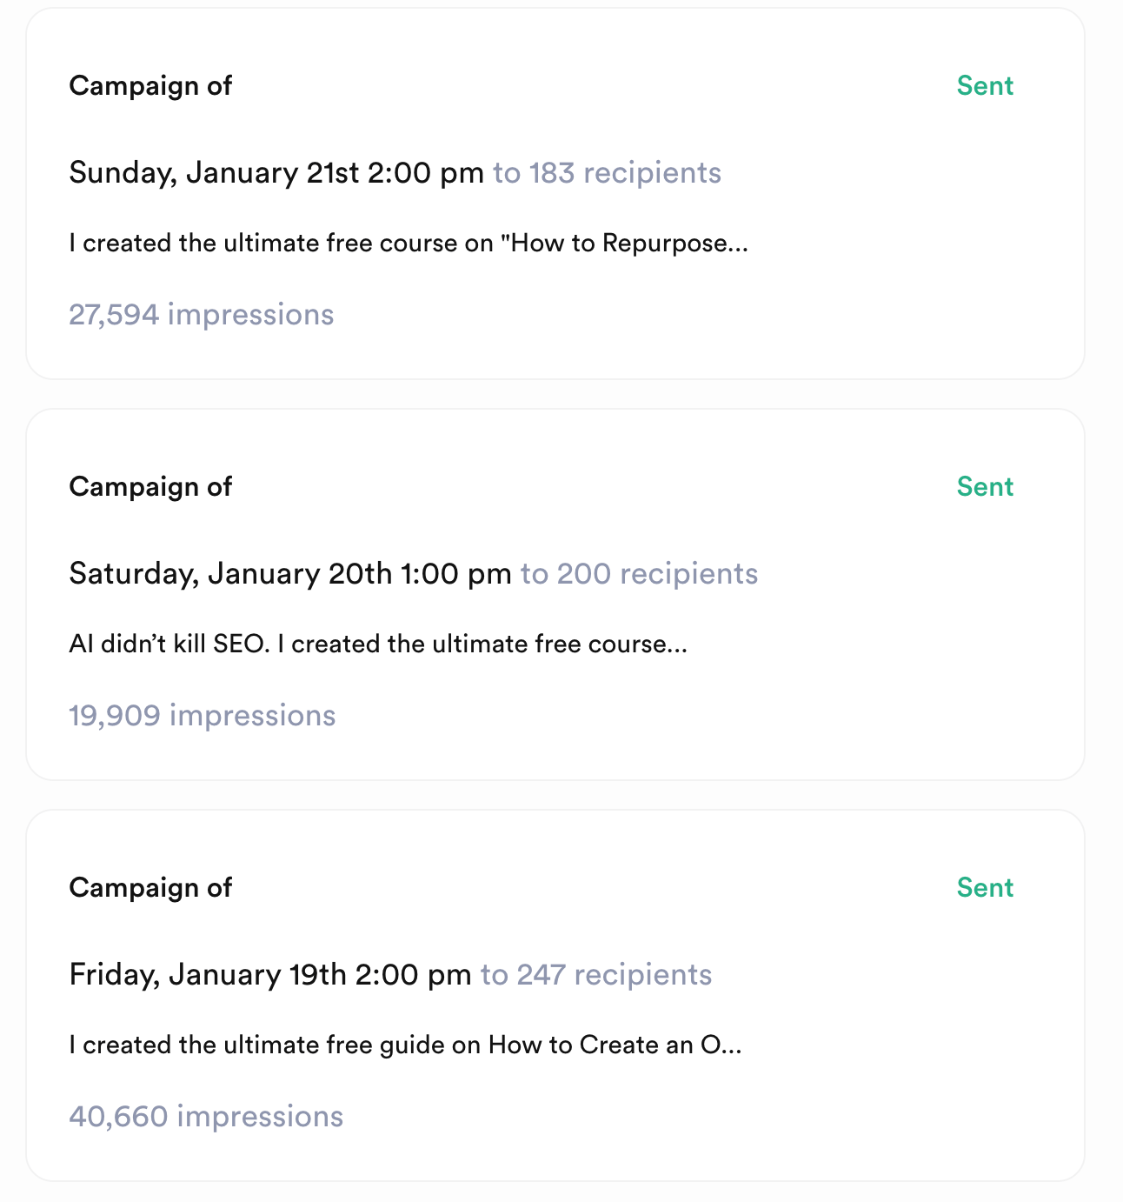View the 40,660 impressions stat
Image resolution: width=1123 pixels, height=1202 pixels.
coord(206,1117)
